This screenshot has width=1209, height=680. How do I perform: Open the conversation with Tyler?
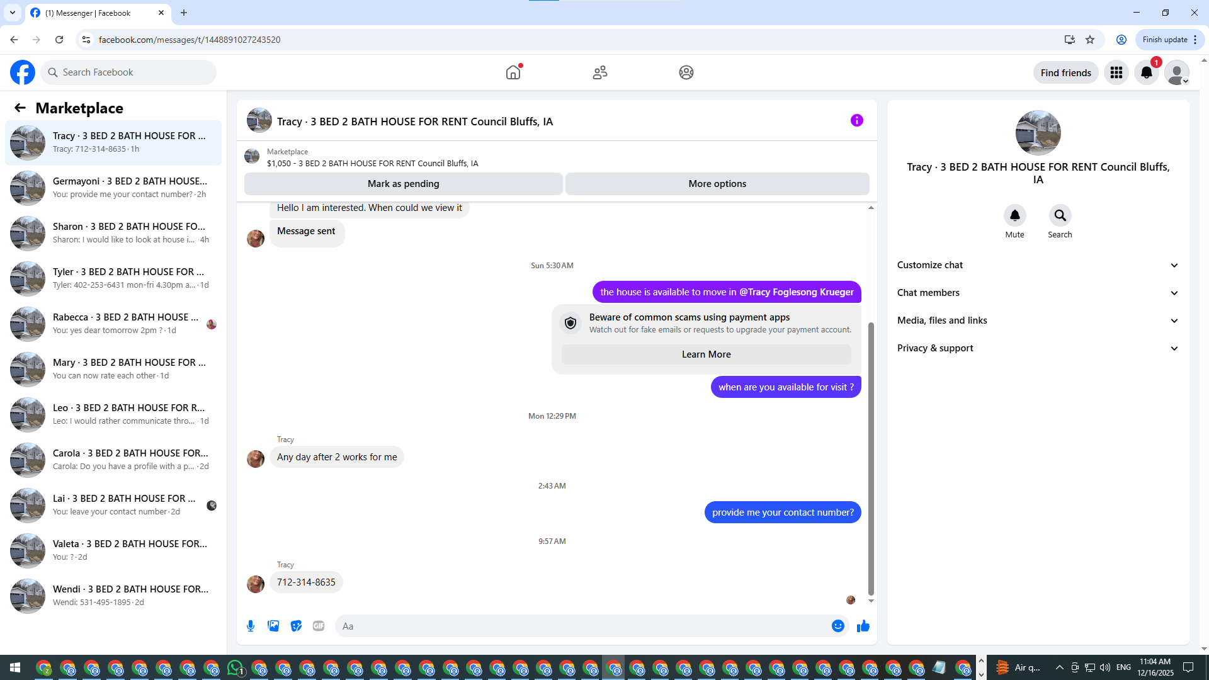click(113, 278)
